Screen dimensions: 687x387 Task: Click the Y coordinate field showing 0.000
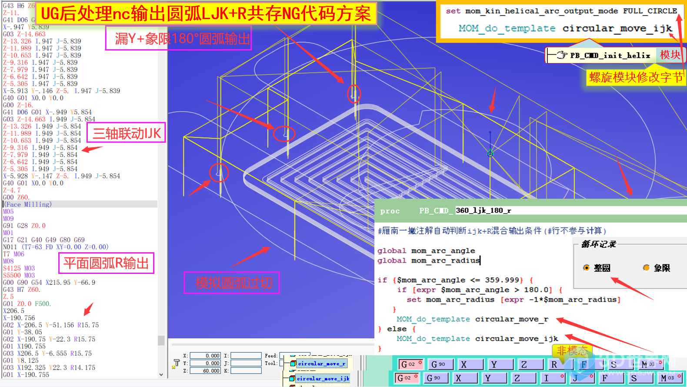click(x=205, y=363)
